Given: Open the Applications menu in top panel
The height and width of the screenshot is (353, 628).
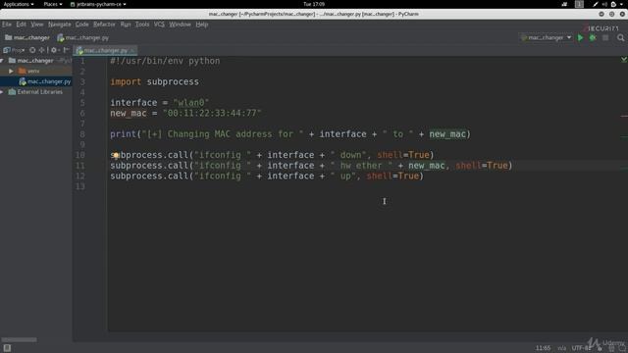Looking at the screenshot, I should click(19, 4).
